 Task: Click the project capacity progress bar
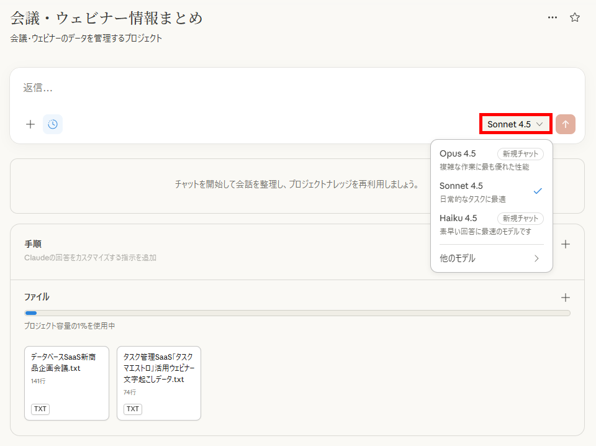click(297, 313)
